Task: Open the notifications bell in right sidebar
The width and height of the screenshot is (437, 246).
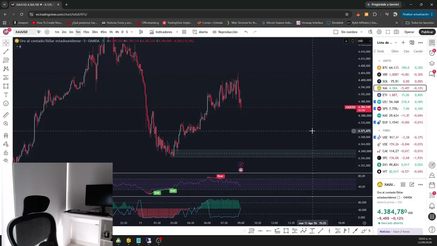Action: (432, 206)
